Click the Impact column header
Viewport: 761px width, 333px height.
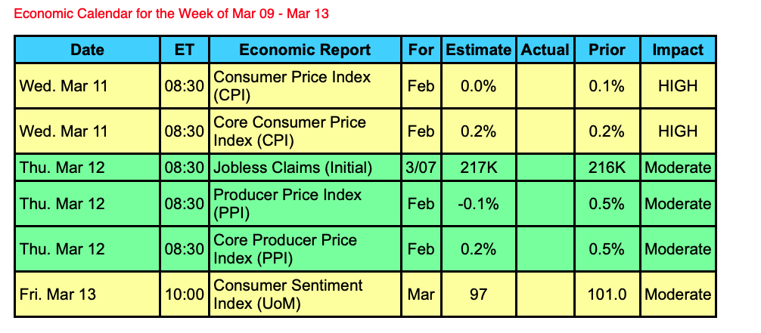click(678, 50)
